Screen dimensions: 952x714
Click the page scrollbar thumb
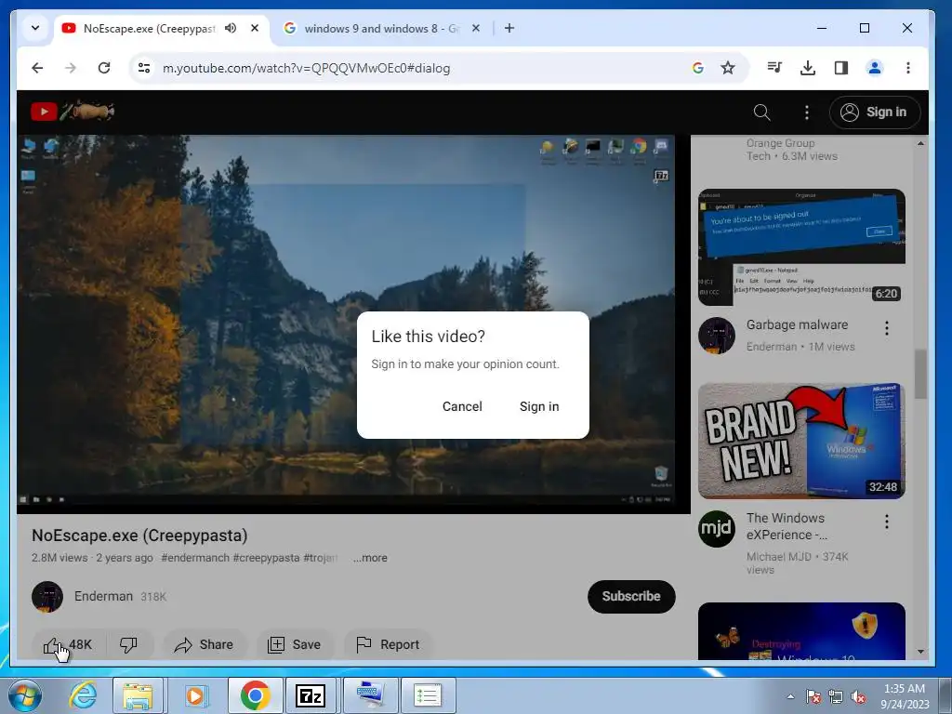(921, 375)
